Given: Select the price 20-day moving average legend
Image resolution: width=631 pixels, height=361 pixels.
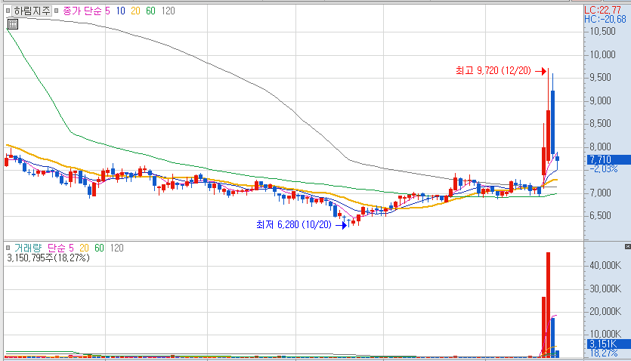Looking at the screenshot, I should click(x=135, y=11).
